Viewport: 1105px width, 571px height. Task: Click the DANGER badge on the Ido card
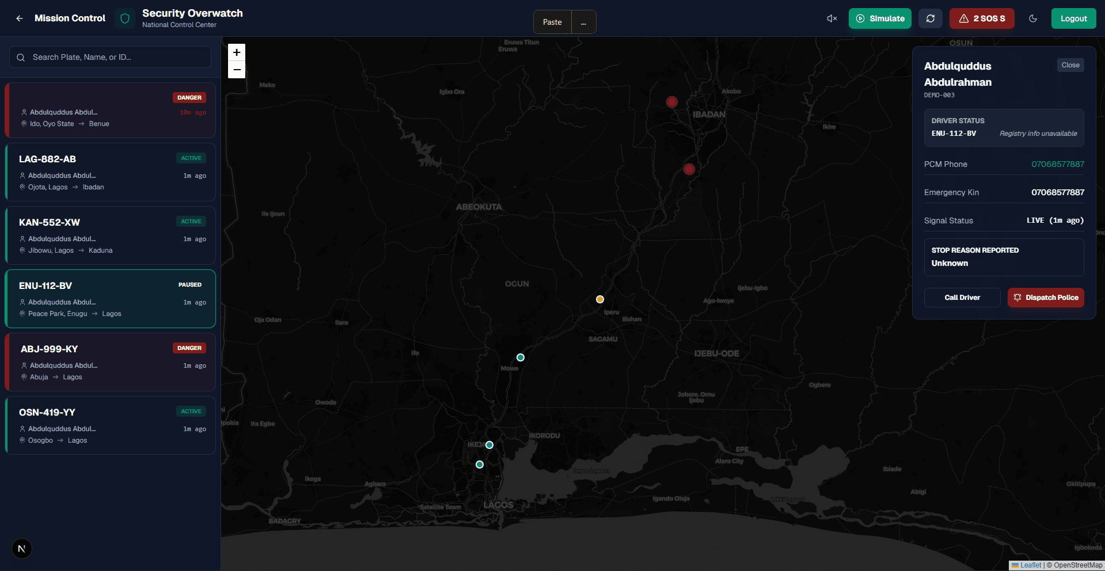[189, 97]
